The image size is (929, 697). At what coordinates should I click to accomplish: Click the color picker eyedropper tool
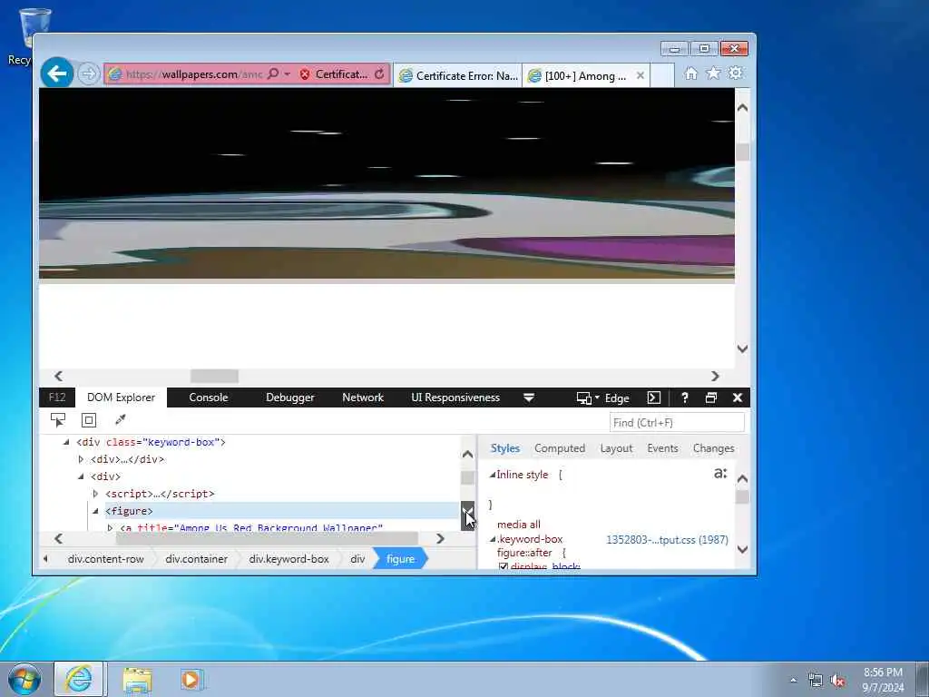121,420
